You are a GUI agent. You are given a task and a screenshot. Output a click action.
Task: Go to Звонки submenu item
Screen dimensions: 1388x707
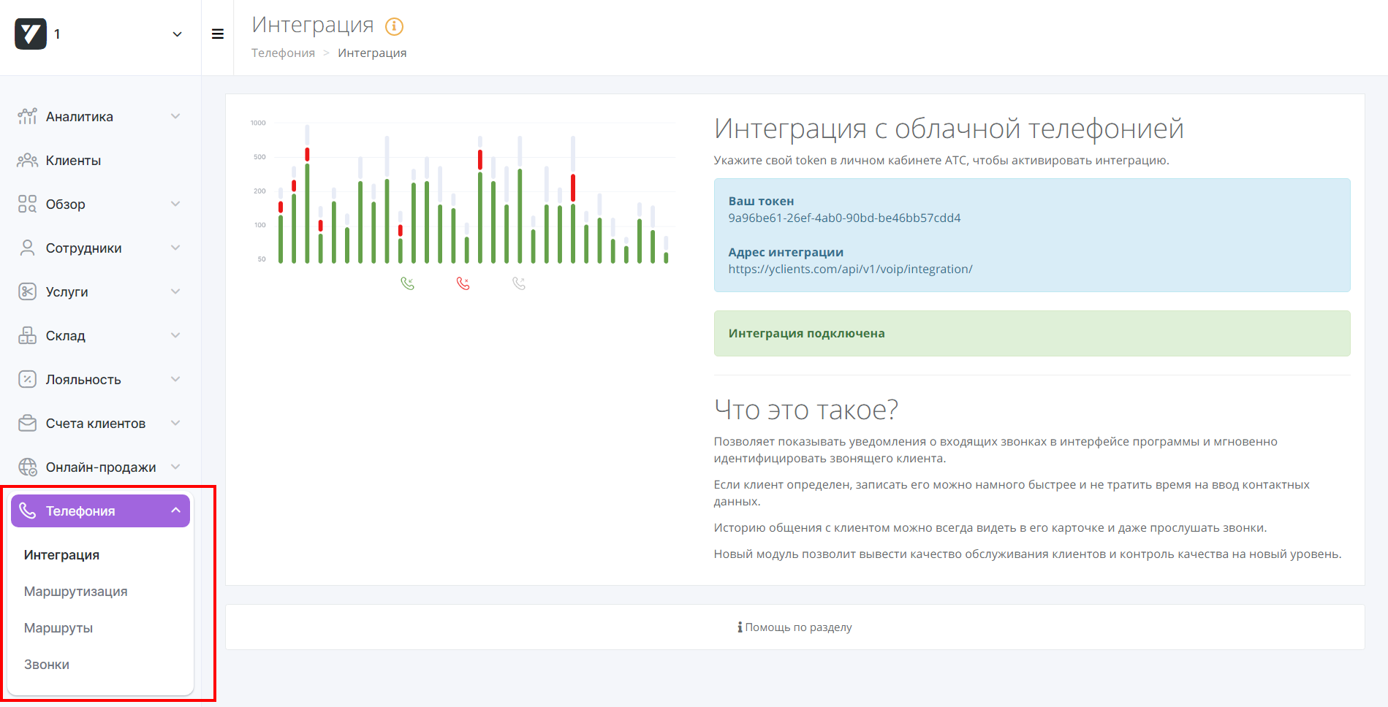pos(47,665)
